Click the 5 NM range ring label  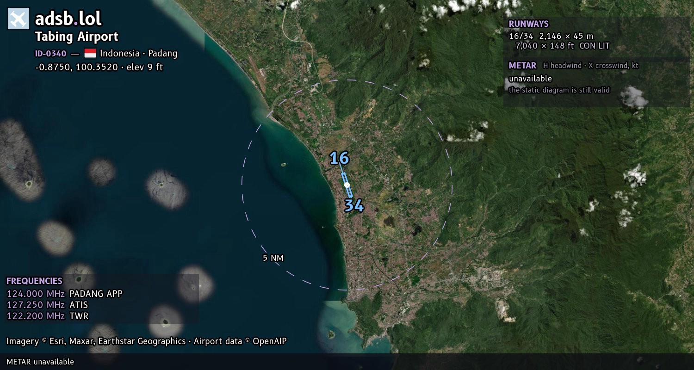pyautogui.click(x=273, y=258)
